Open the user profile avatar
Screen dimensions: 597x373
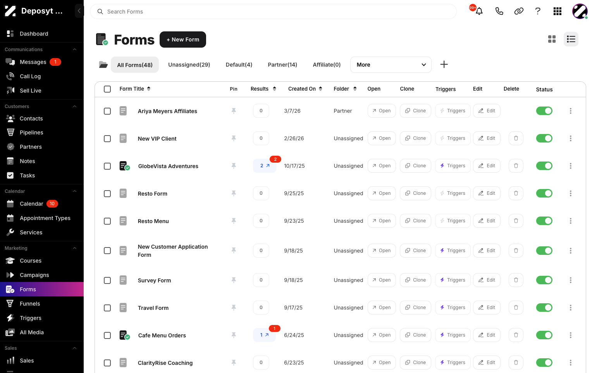click(x=580, y=11)
